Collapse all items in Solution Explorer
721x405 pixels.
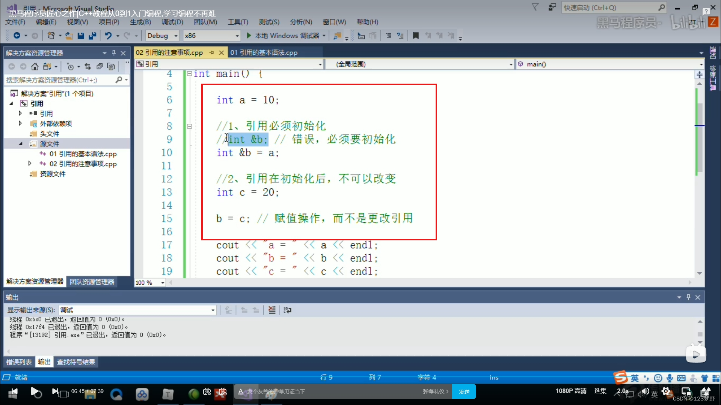[x=100, y=66]
